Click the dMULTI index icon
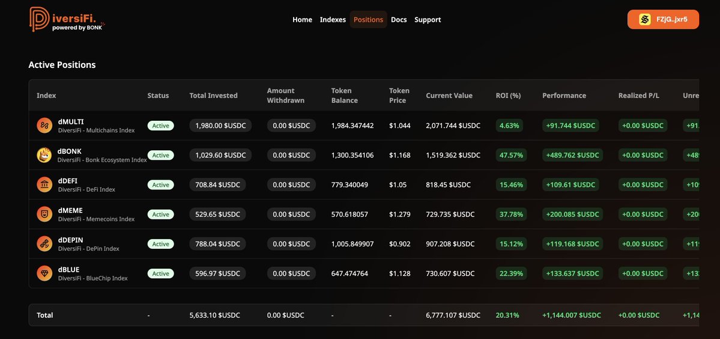Screen dimensions: 720x339 point(44,126)
